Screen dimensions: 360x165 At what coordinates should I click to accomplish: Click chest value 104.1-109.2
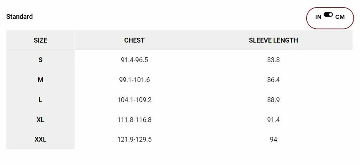134,100
